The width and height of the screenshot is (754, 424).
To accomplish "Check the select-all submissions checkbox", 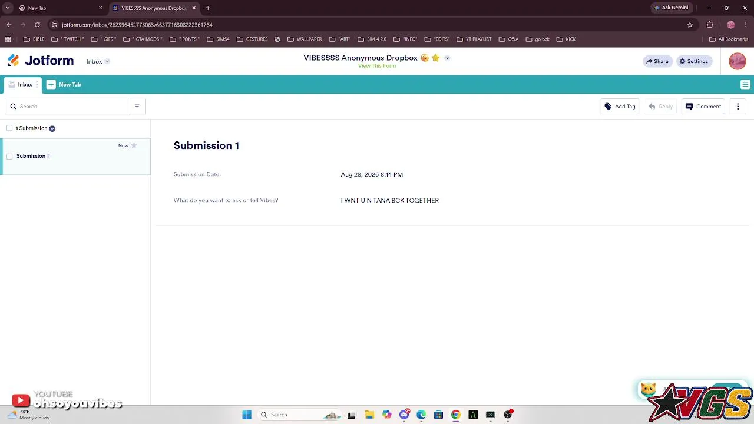I will pyautogui.click(x=9, y=128).
